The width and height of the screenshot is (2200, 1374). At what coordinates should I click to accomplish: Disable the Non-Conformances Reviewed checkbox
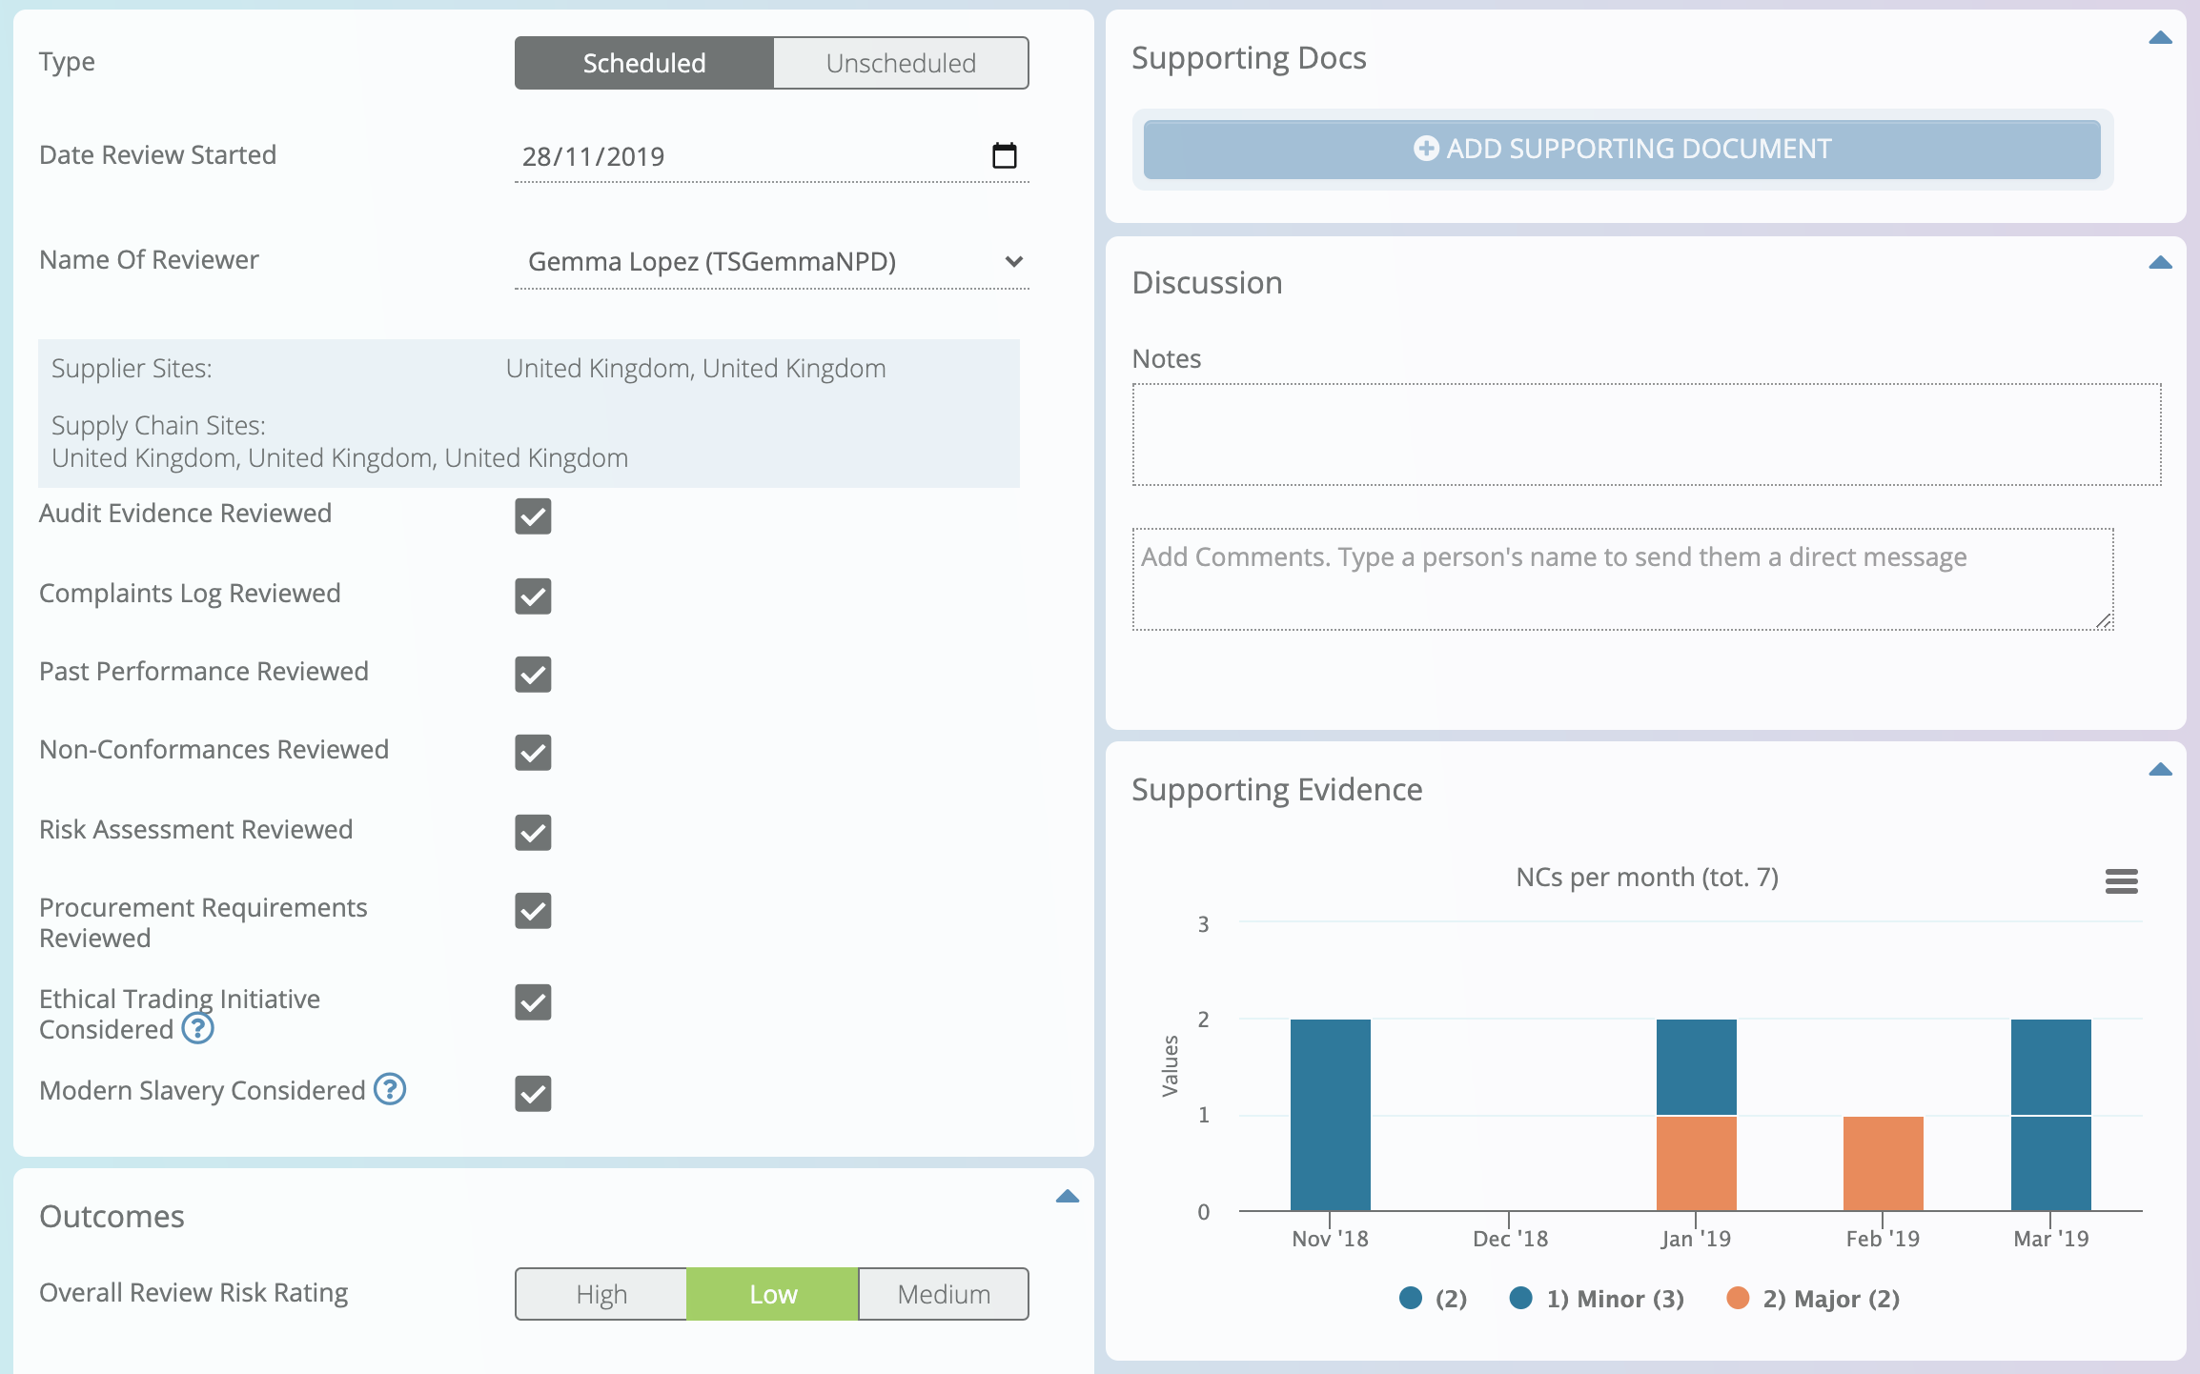coord(534,752)
